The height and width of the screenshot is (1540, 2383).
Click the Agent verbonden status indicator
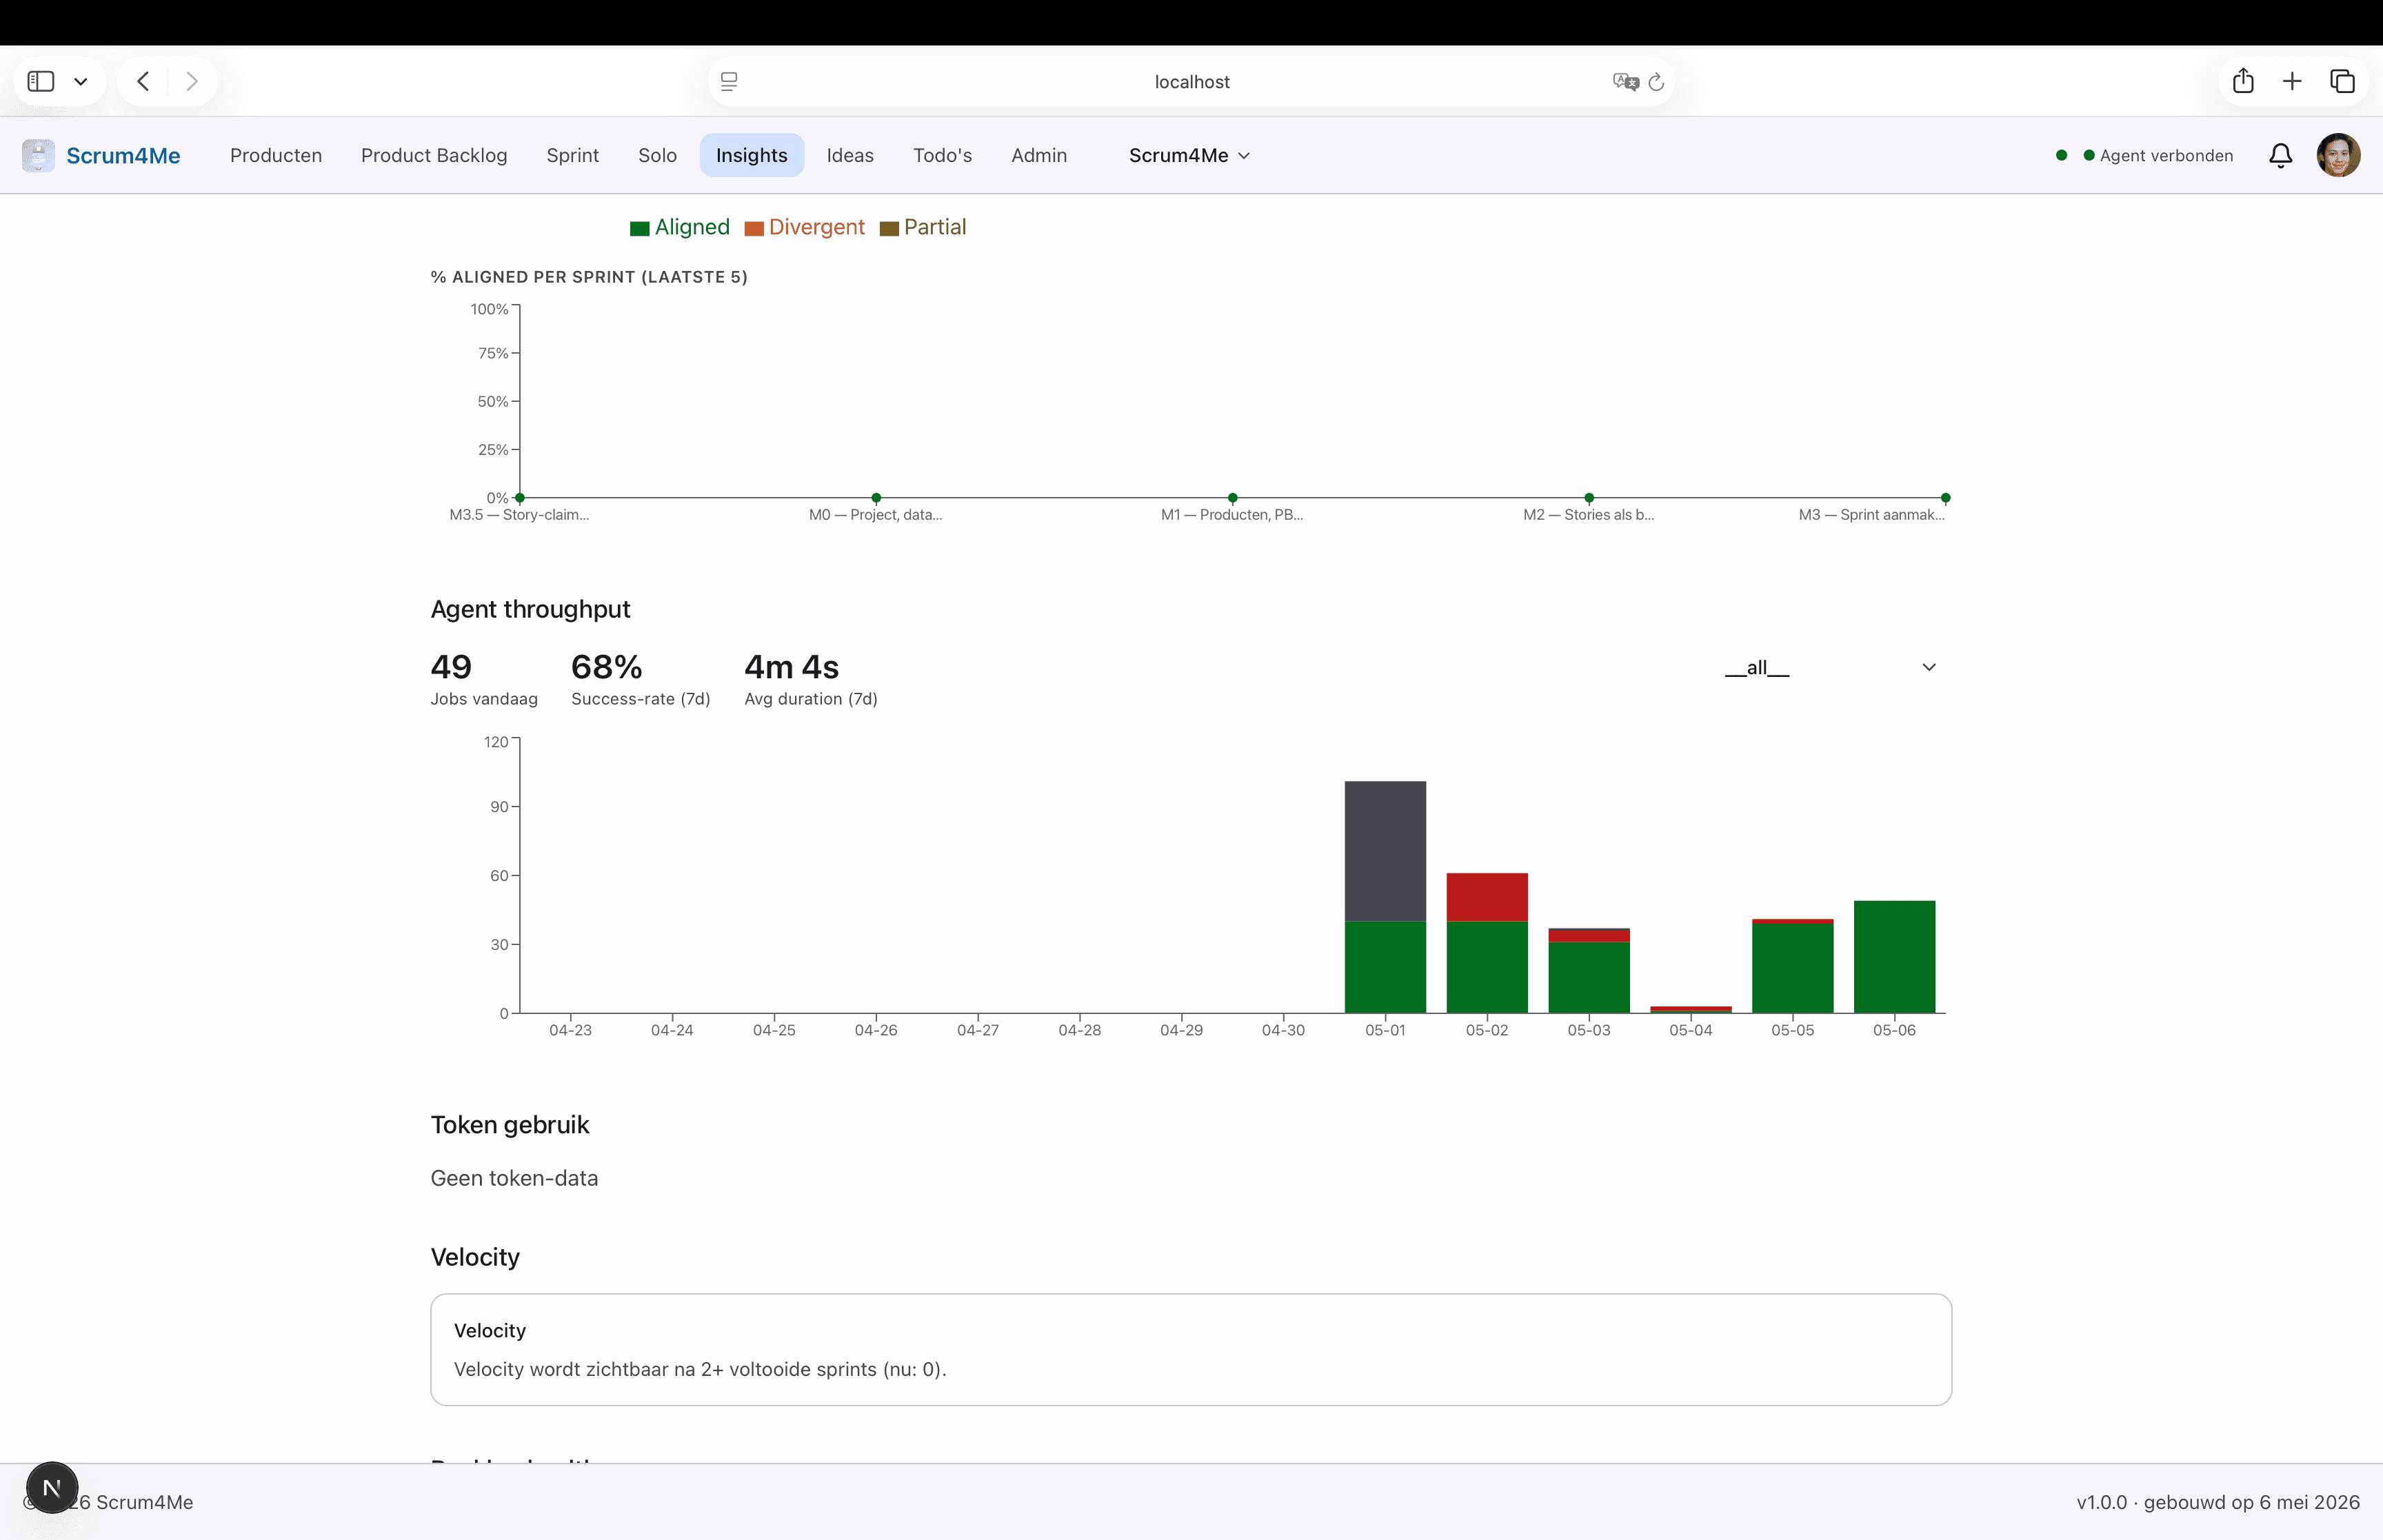[2157, 155]
